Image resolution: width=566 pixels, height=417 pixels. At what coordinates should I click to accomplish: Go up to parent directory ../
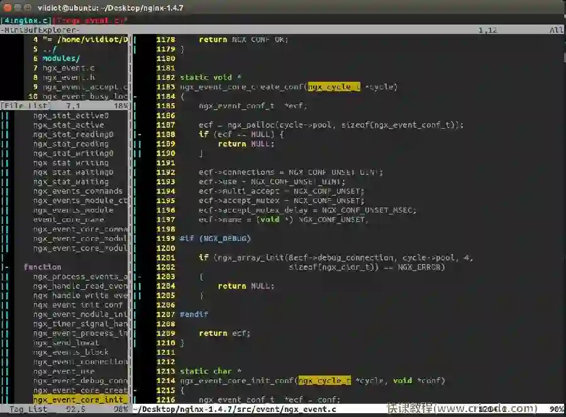click(x=50, y=49)
